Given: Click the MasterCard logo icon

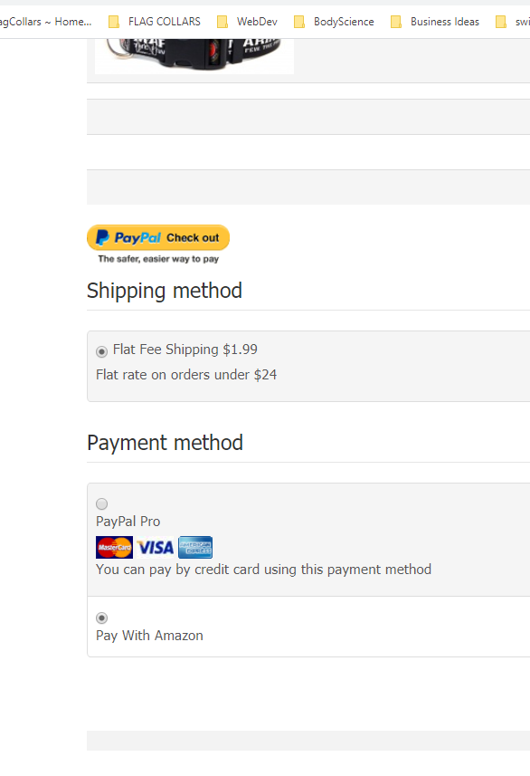Looking at the screenshot, I should [x=114, y=547].
